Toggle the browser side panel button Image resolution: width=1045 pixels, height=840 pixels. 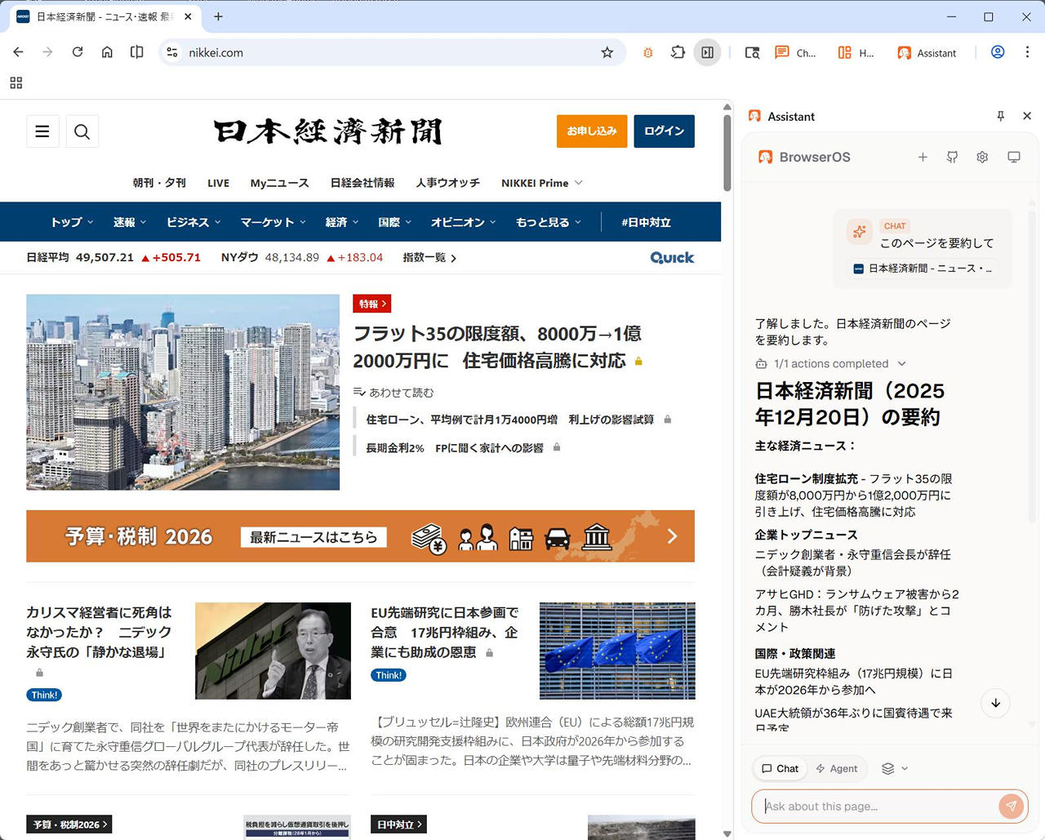pyautogui.click(x=707, y=52)
